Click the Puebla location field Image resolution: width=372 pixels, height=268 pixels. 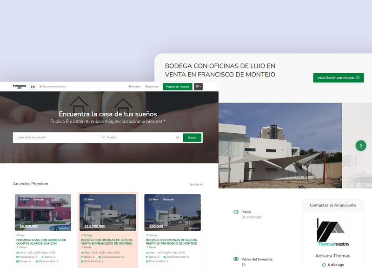137,137
